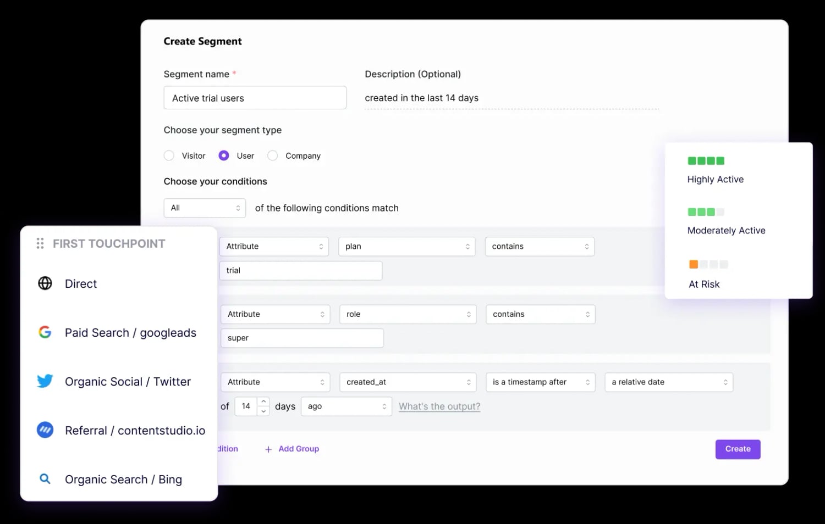Click the globe icon next to Direct

(45, 283)
